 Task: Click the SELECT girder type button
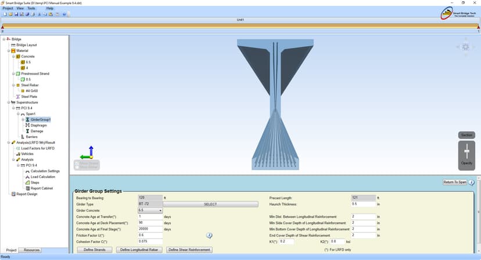tap(210, 204)
